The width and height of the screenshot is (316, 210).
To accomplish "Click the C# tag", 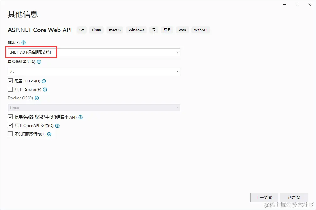I will (82, 30).
